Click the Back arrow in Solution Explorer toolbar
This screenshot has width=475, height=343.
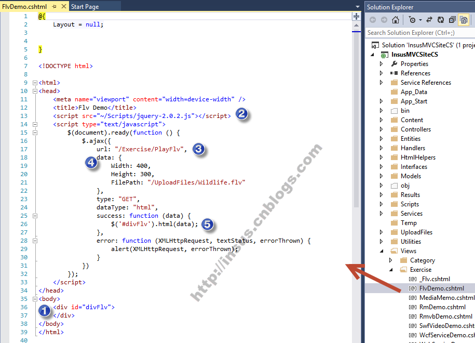pos(373,20)
